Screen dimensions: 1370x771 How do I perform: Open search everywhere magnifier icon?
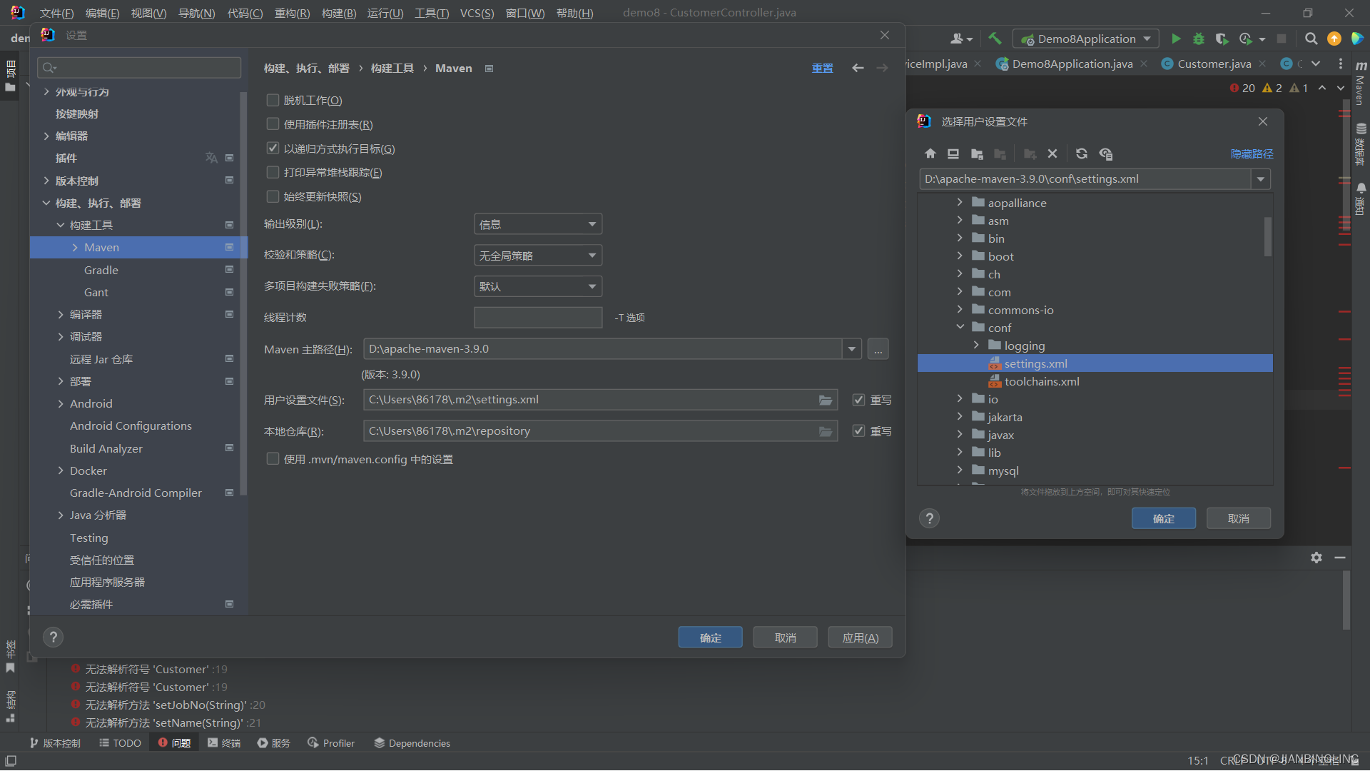click(1311, 39)
